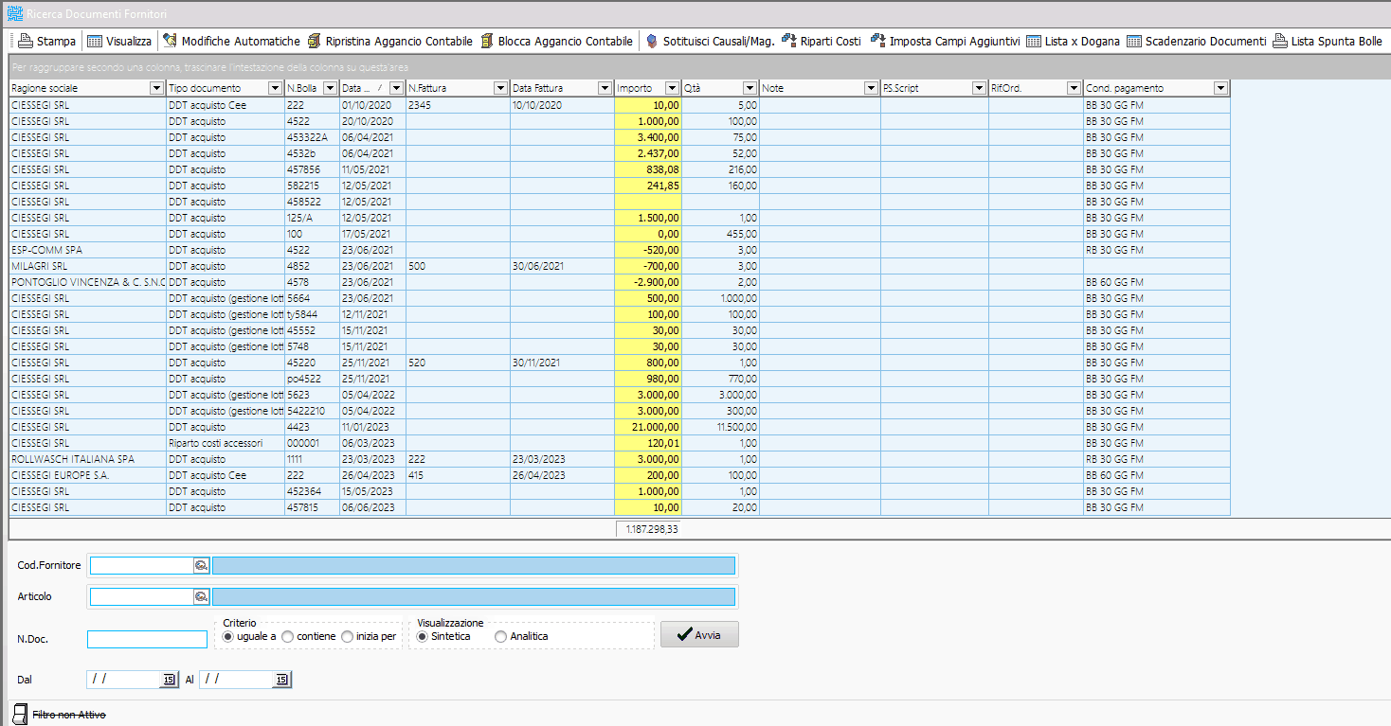Open Imposta Campi Aggiuntivi
This screenshot has height=726, width=1391.
945,42
